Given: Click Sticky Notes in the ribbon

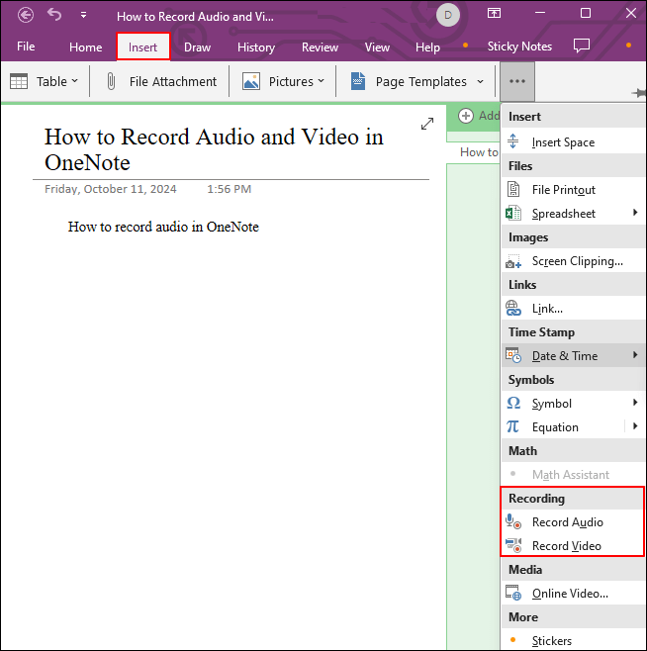Looking at the screenshot, I should (519, 46).
